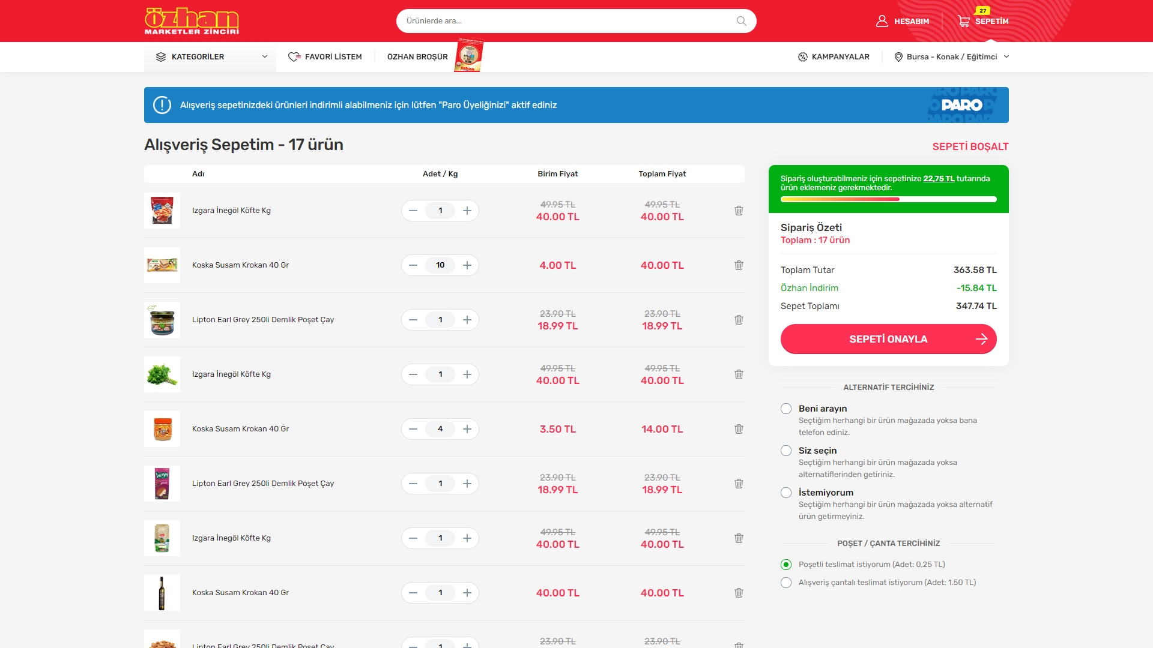1153x648 pixels.
Task: Click the olive oil bottle thumbnail
Action: tap(162, 593)
